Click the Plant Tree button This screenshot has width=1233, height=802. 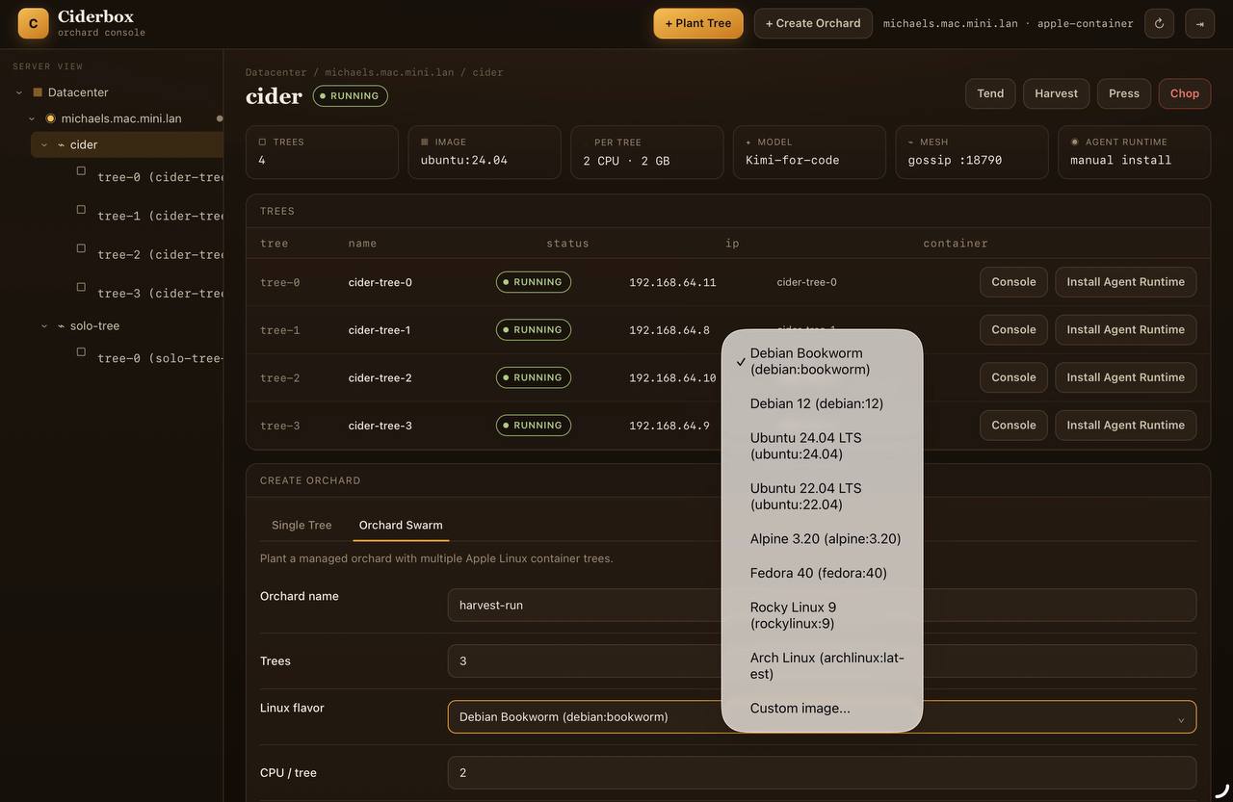click(698, 23)
